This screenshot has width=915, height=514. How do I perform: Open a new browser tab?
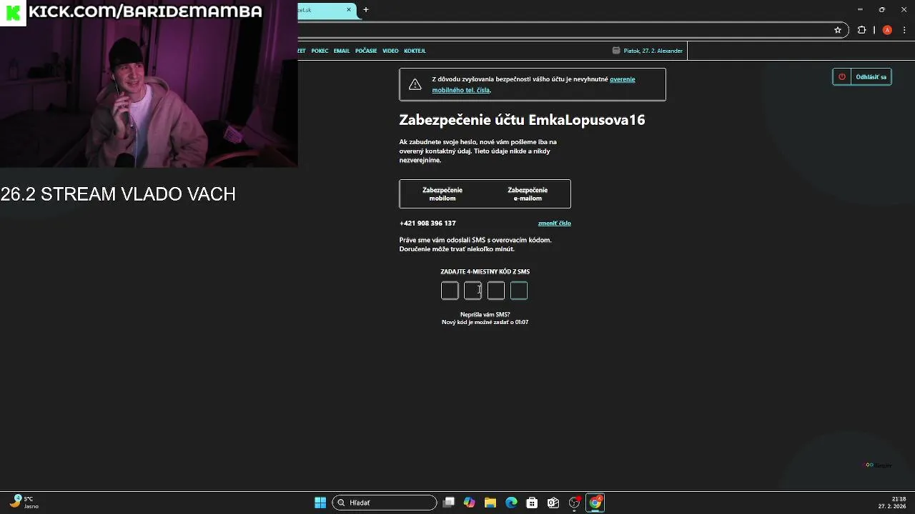point(366,10)
